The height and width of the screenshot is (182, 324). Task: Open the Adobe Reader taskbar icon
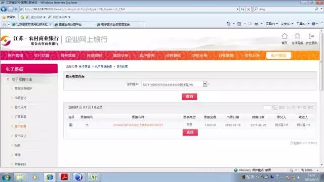64,177
